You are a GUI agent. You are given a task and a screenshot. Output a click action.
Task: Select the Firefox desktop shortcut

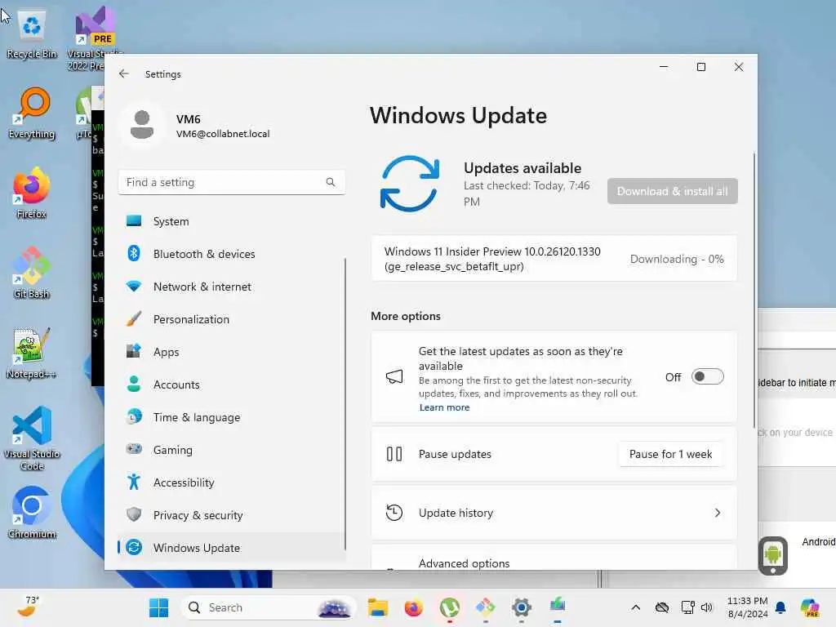[x=32, y=193]
